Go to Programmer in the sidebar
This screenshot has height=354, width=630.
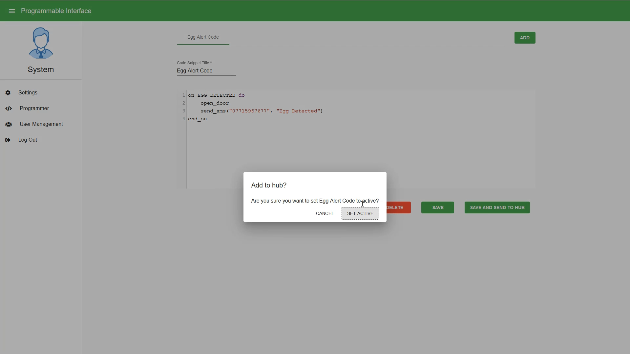41,108
